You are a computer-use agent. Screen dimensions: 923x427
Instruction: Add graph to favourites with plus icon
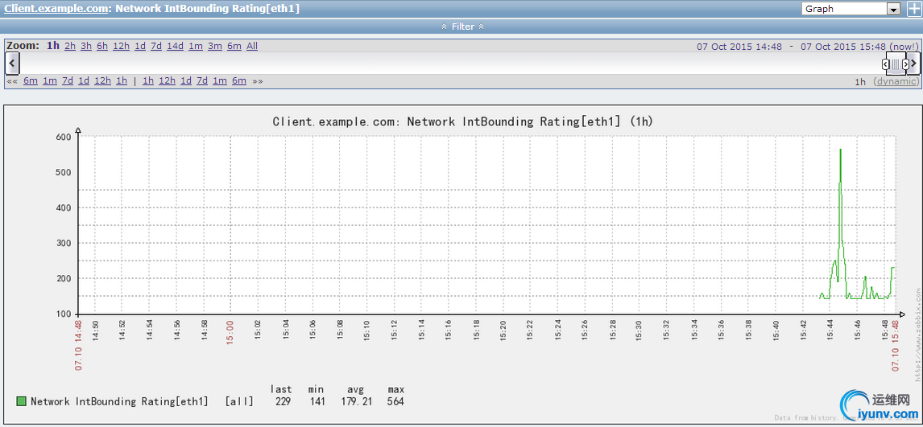click(915, 9)
